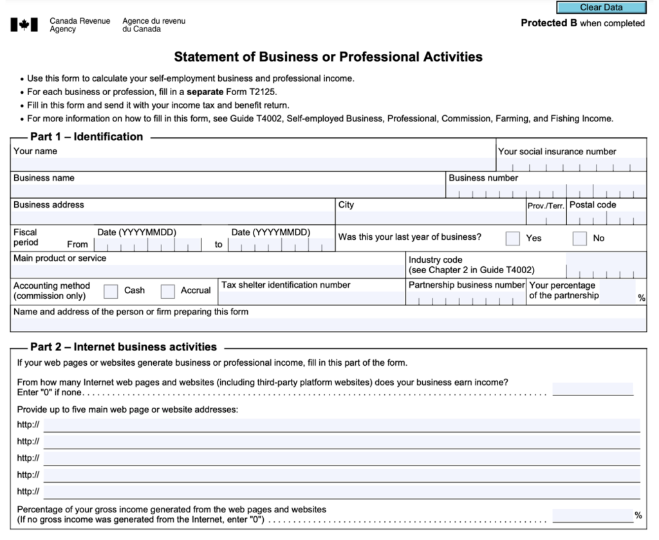The image size is (659, 540).
Task: Focus the third http:// website address field
Action: pos(342,458)
